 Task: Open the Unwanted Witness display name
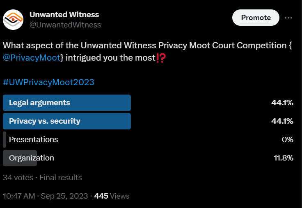(x=64, y=14)
